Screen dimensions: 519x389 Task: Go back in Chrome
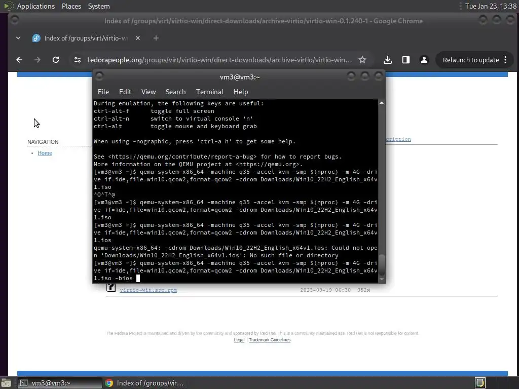tap(19, 60)
